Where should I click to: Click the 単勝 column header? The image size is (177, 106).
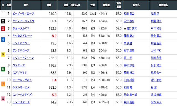point(49,5)
